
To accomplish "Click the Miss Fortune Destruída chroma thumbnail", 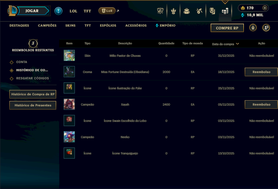I will click(x=69, y=72).
